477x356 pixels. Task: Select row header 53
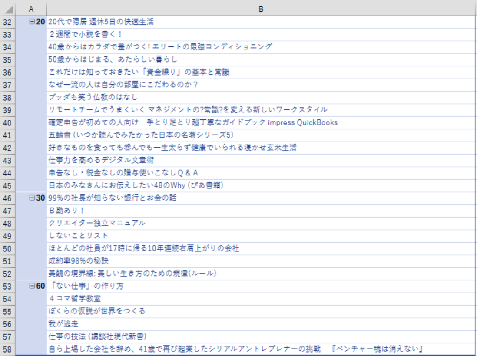click(8, 287)
